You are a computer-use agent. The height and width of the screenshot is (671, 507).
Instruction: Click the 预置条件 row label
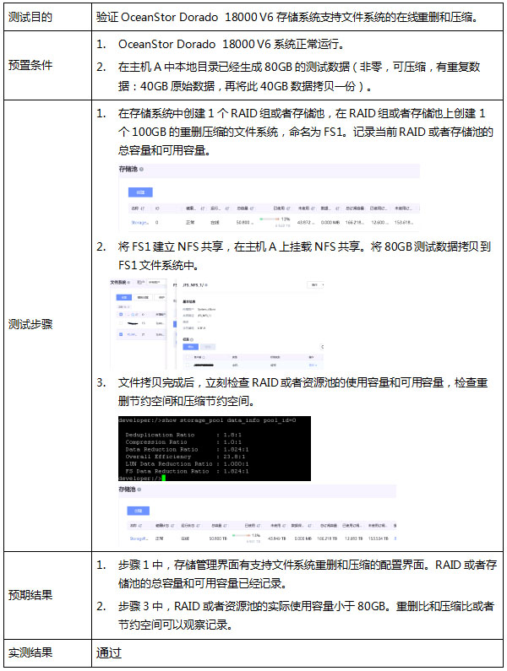(30, 66)
